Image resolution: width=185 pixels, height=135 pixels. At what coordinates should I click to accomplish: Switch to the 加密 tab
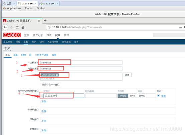[x=54, y=55]
